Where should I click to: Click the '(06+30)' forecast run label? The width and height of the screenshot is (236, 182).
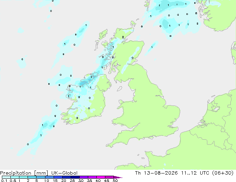223,173
